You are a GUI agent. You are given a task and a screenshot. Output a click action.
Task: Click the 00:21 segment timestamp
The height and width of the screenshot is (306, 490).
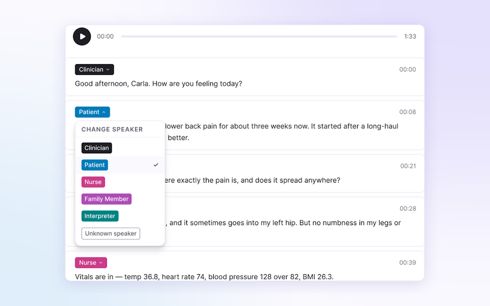pyautogui.click(x=408, y=166)
